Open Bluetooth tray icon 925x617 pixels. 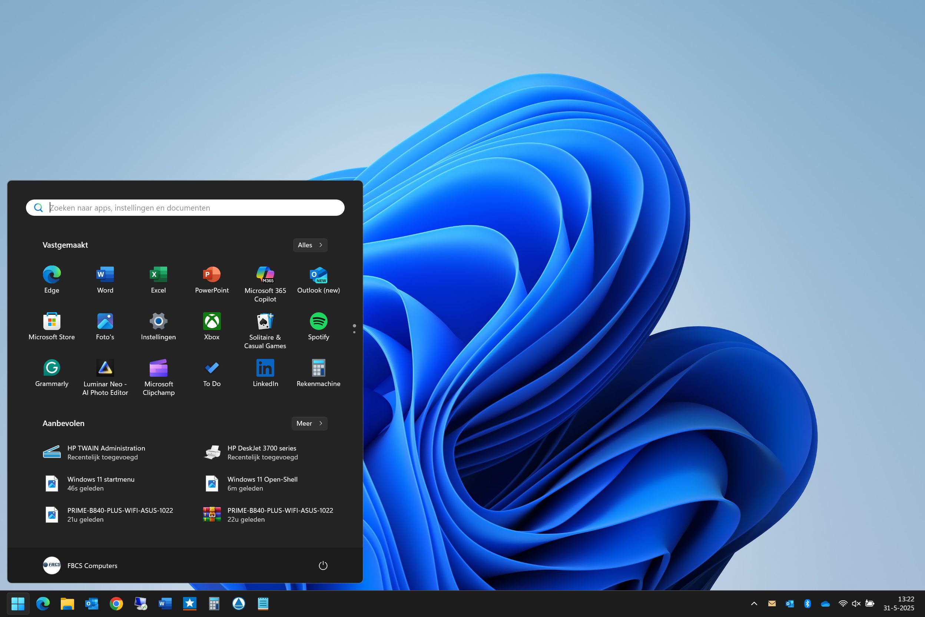808,603
